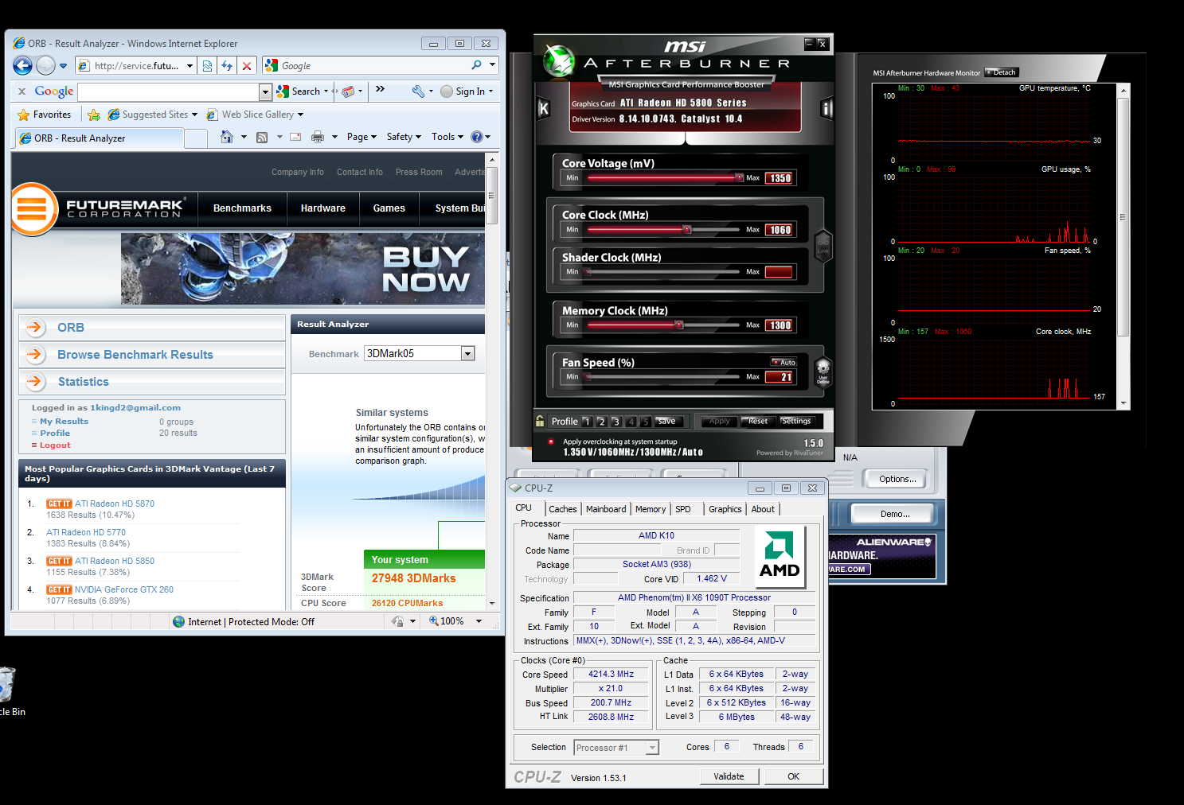Select Afterburner profile slot 4
The image size is (1184, 805).
click(631, 422)
